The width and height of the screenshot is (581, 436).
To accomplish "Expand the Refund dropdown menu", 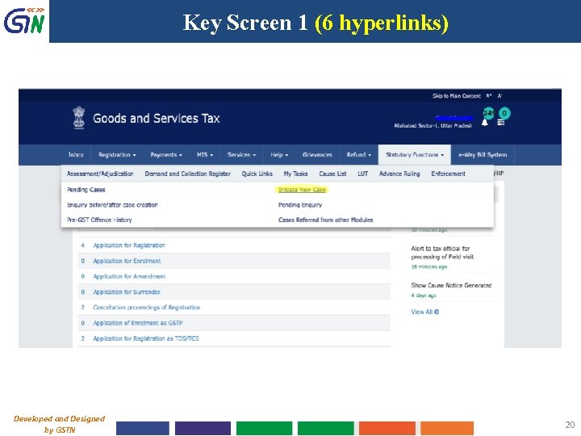I will pyautogui.click(x=358, y=154).
